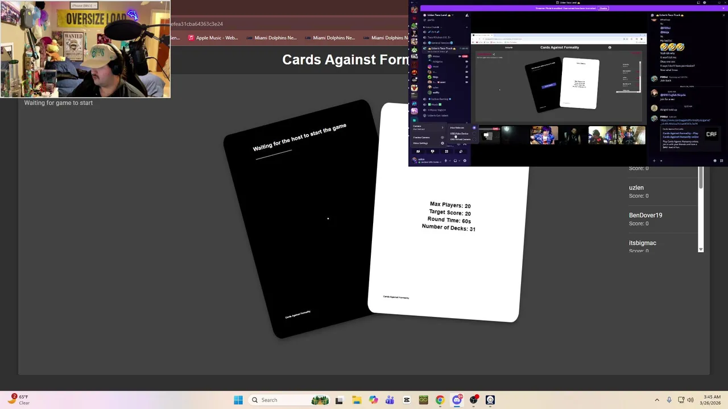728x409 pixels.
Task: Launch Copilot from the taskbar
Action: pos(373,400)
